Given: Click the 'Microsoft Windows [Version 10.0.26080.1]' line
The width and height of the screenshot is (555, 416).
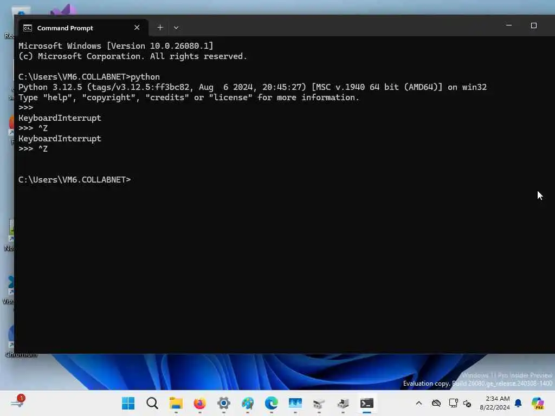Looking at the screenshot, I should [x=116, y=46].
